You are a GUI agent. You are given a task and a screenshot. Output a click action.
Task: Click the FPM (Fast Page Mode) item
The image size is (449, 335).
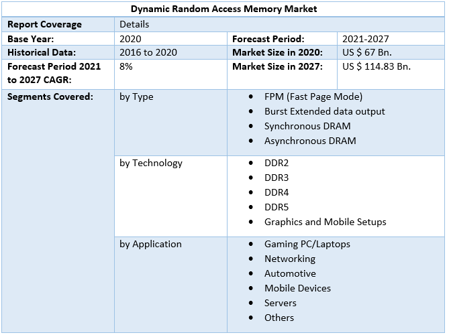313,96
